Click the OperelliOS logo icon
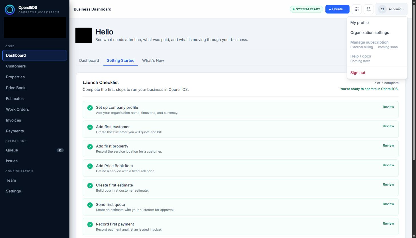 click(x=10, y=10)
